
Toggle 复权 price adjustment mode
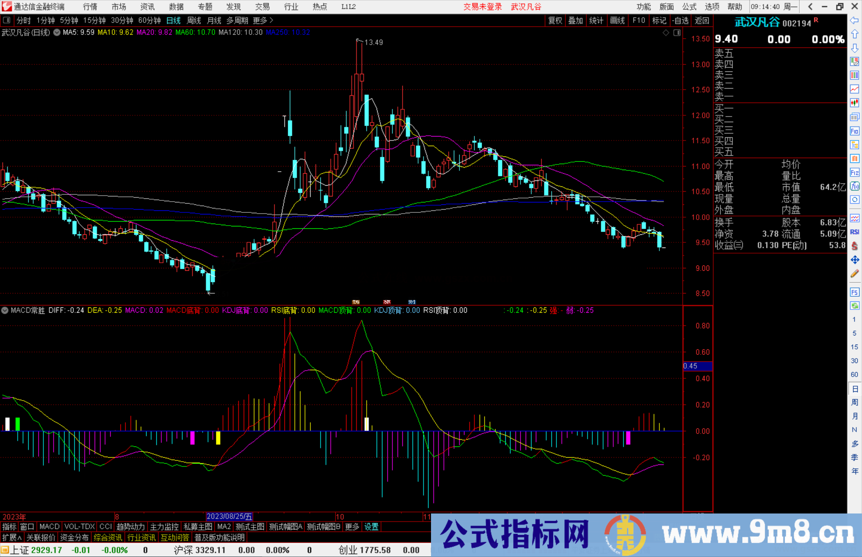click(x=555, y=20)
